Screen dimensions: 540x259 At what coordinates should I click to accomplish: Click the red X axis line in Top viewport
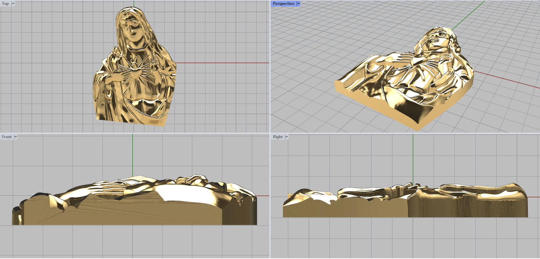pos(223,63)
